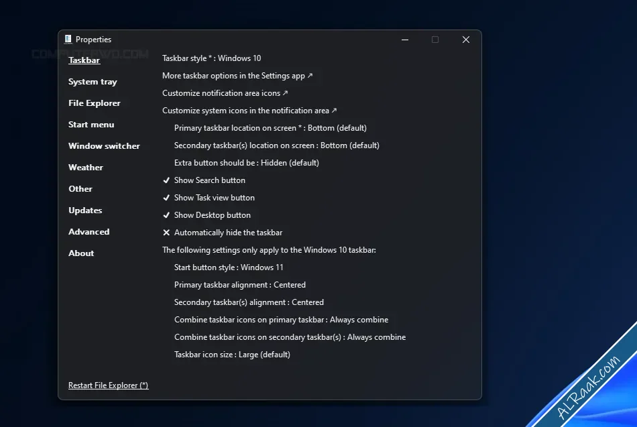Change Combine icons on secondary taskbar(s)
This screenshot has height=427, width=637.
(x=290, y=337)
